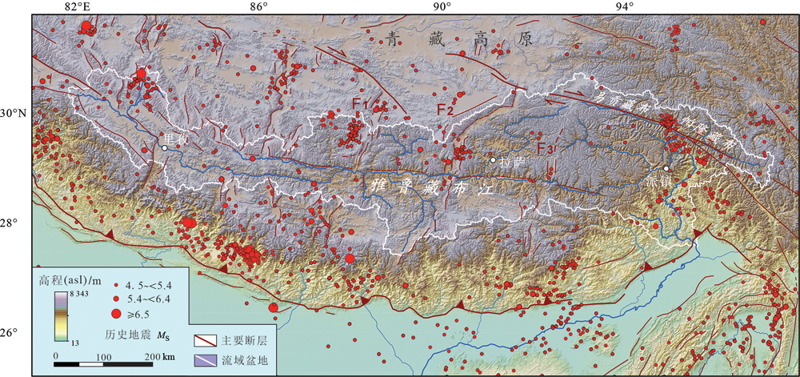Screen dimensions: 800x377
Task: Click the F1 fault label
Action: point(359,103)
